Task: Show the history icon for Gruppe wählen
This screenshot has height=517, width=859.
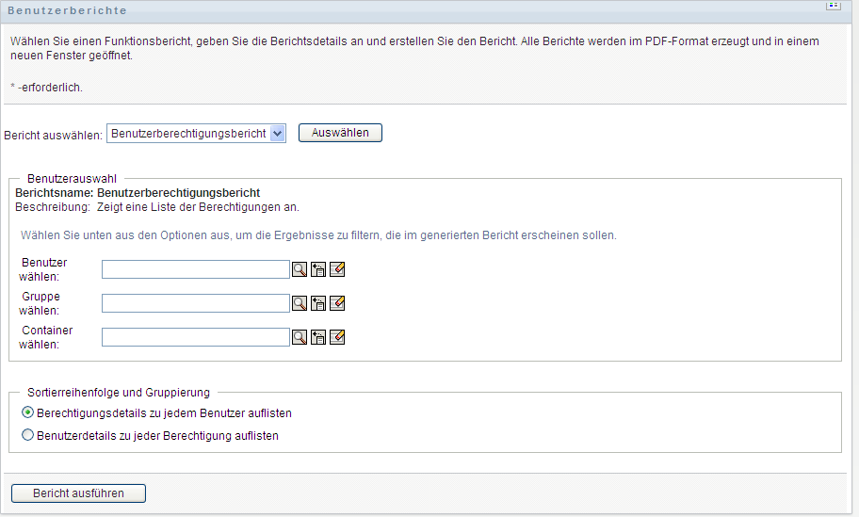Action: click(318, 303)
